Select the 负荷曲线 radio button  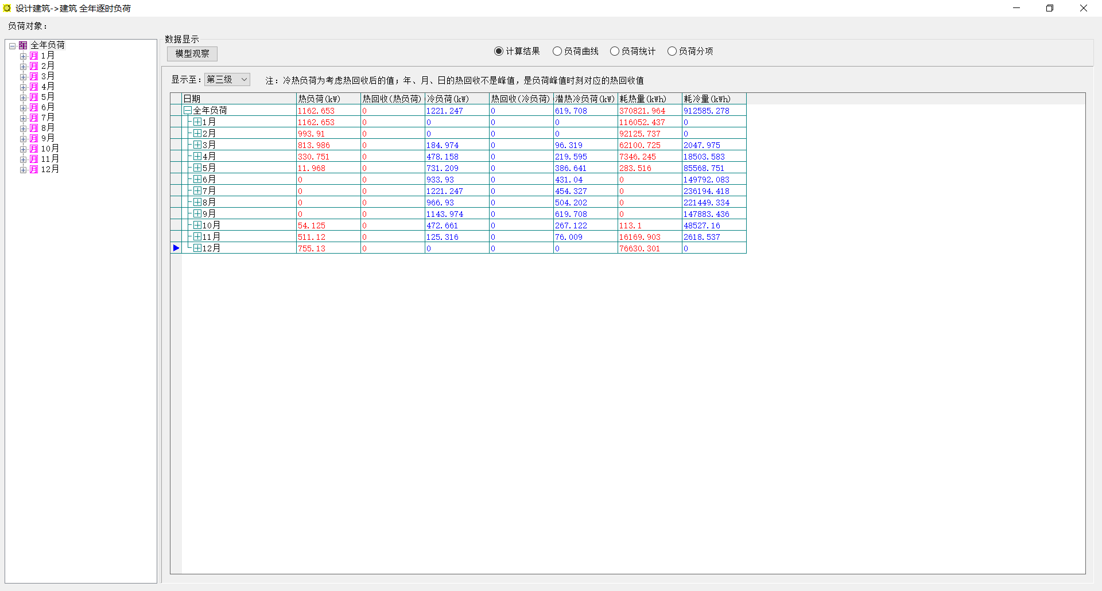pyautogui.click(x=557, y=51)
